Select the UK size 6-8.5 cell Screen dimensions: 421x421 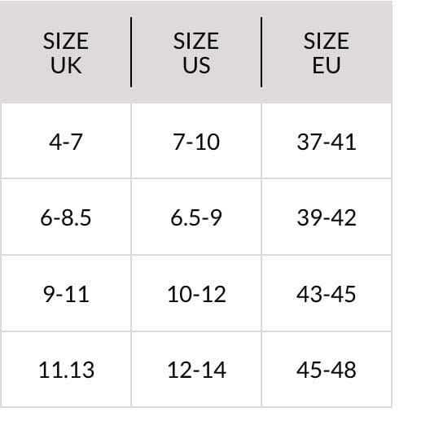pos(66,217)
